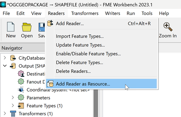Click the Coordinate System cube icon
181x117 pixels.
click(21, 90)
